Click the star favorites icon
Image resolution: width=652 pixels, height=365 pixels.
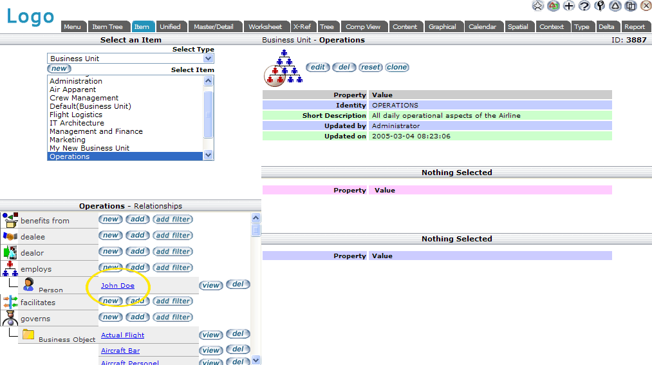(538, 6)
